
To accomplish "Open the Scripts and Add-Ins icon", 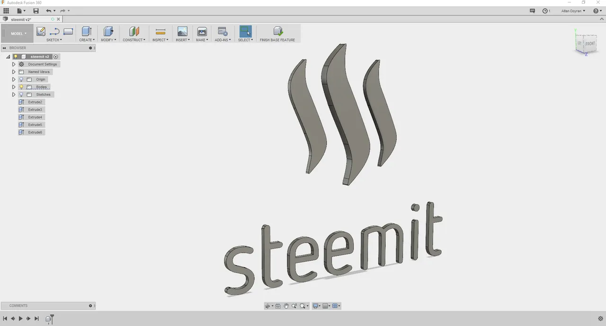I will 223,32.
